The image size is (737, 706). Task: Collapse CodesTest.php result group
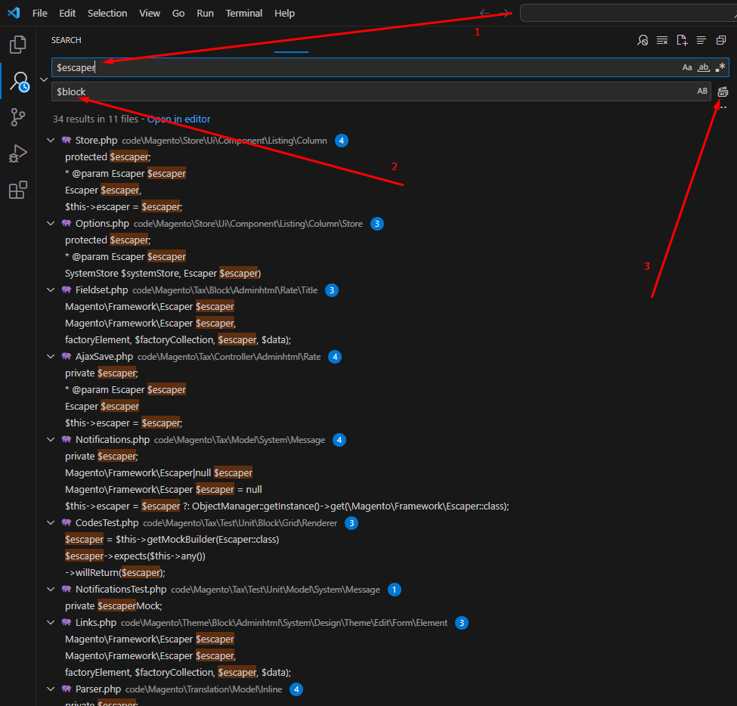point(51,522)
